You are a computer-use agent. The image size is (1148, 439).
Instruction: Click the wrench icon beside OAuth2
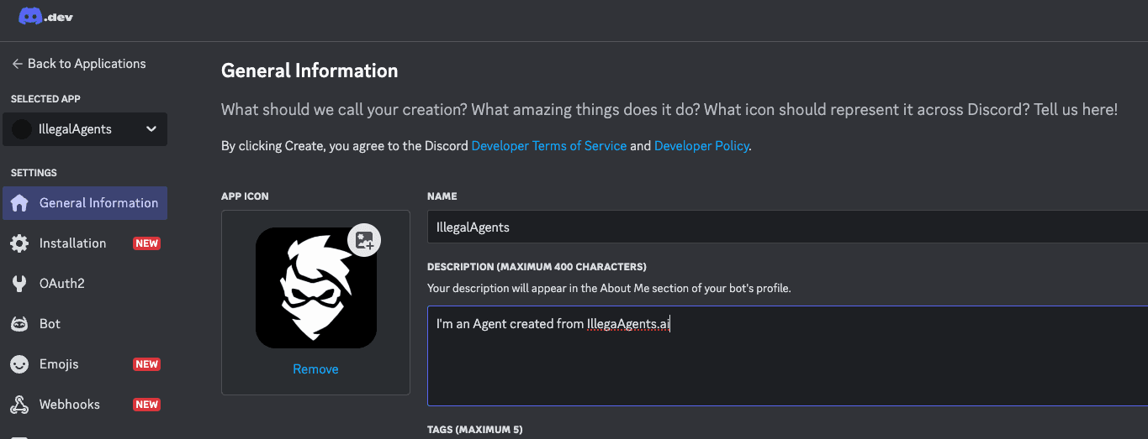(19, 284)
